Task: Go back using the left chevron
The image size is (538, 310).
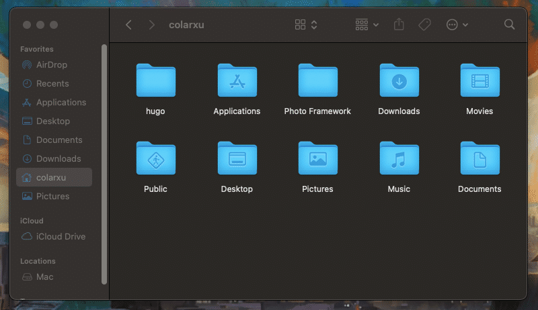Action: 128,25
